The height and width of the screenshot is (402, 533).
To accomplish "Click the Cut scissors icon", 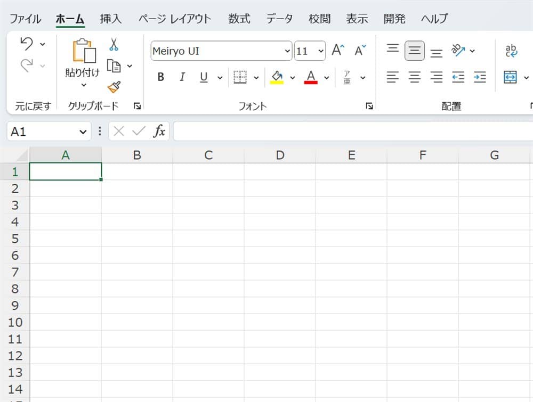I will pos(114,44).
